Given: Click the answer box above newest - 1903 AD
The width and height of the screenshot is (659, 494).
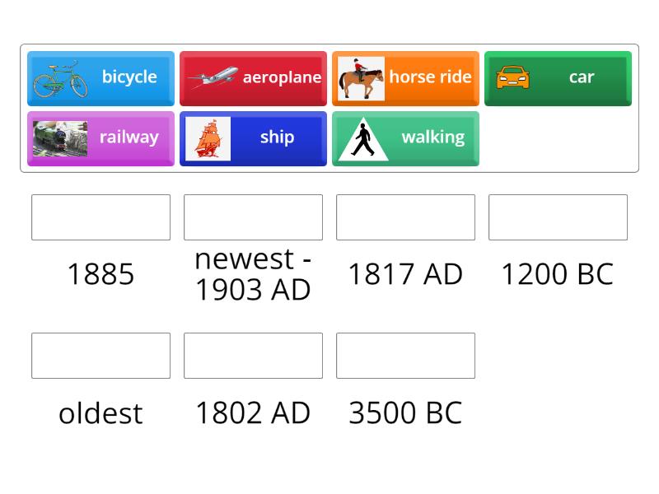Looking at the screenshot, I should [x=253, y=217].
